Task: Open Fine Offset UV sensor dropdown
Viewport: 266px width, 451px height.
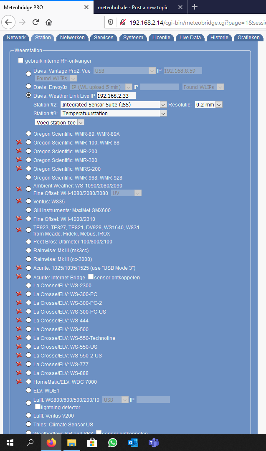Action: pyautogui.click(x=126, y=193)
